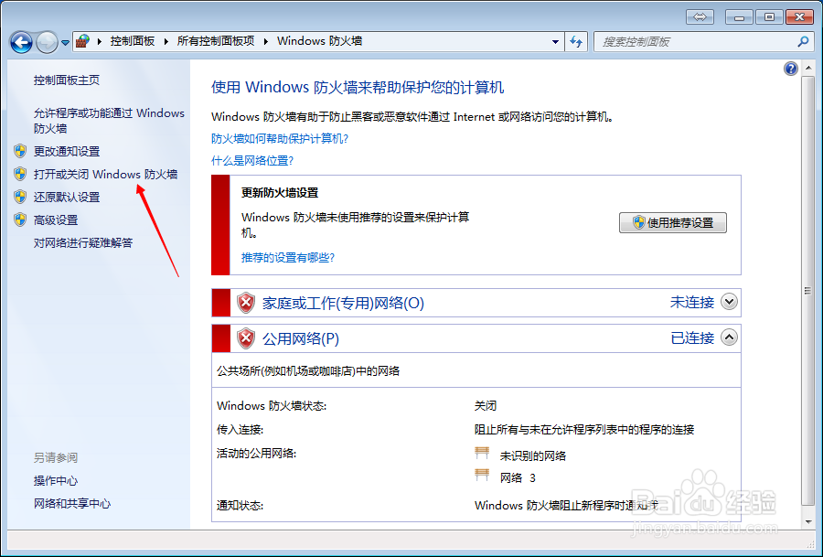Click the red X icon on 家庭或工作网络 banner
The height and width of the screenshot is (557, 823).
(247, 302)
